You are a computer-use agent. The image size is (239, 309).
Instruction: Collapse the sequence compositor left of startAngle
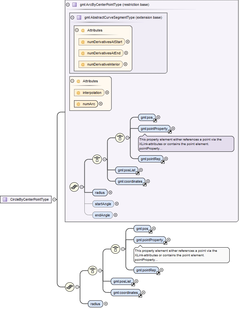click(81, 187)
